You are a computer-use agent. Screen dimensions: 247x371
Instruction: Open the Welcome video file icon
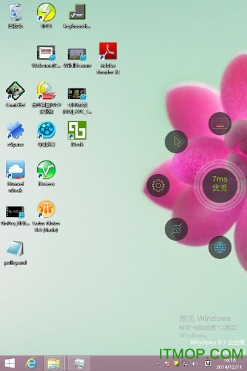[x=46, y=56]
